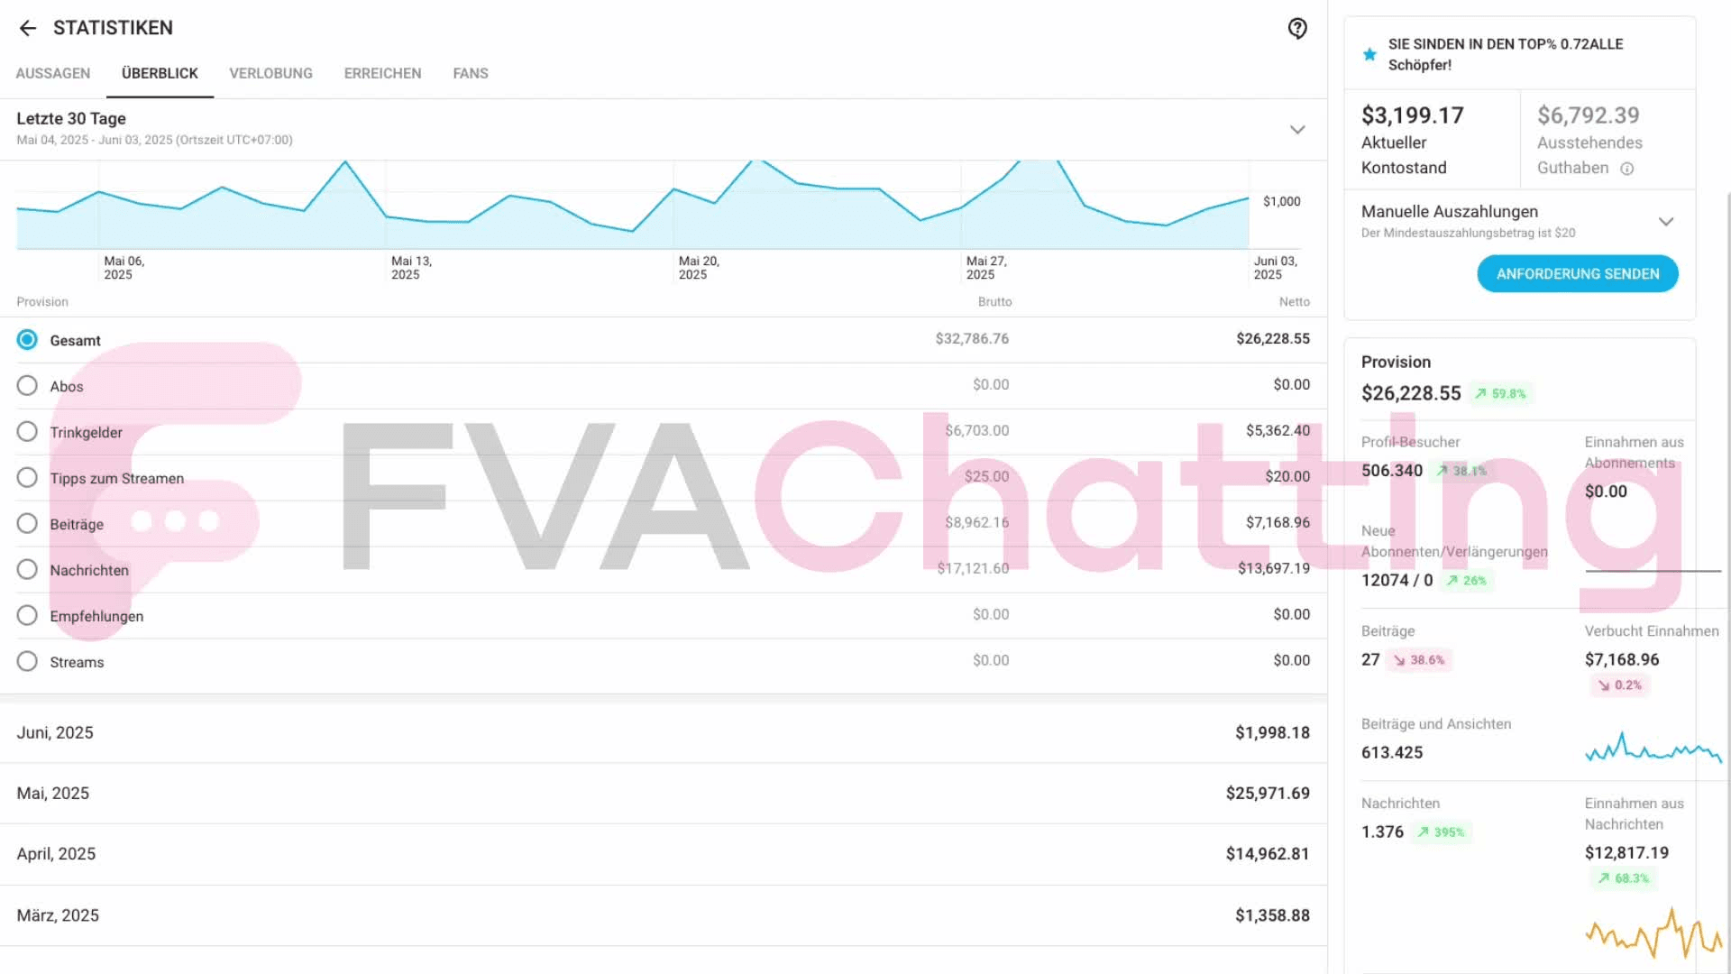Select the Trinkgelder radio button

point(27,431)
